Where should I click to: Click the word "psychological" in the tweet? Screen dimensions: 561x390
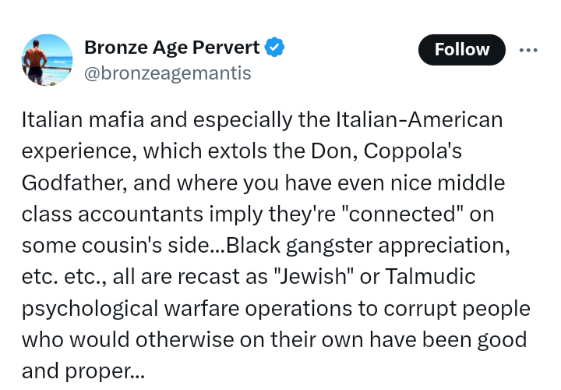pos(90,309)
